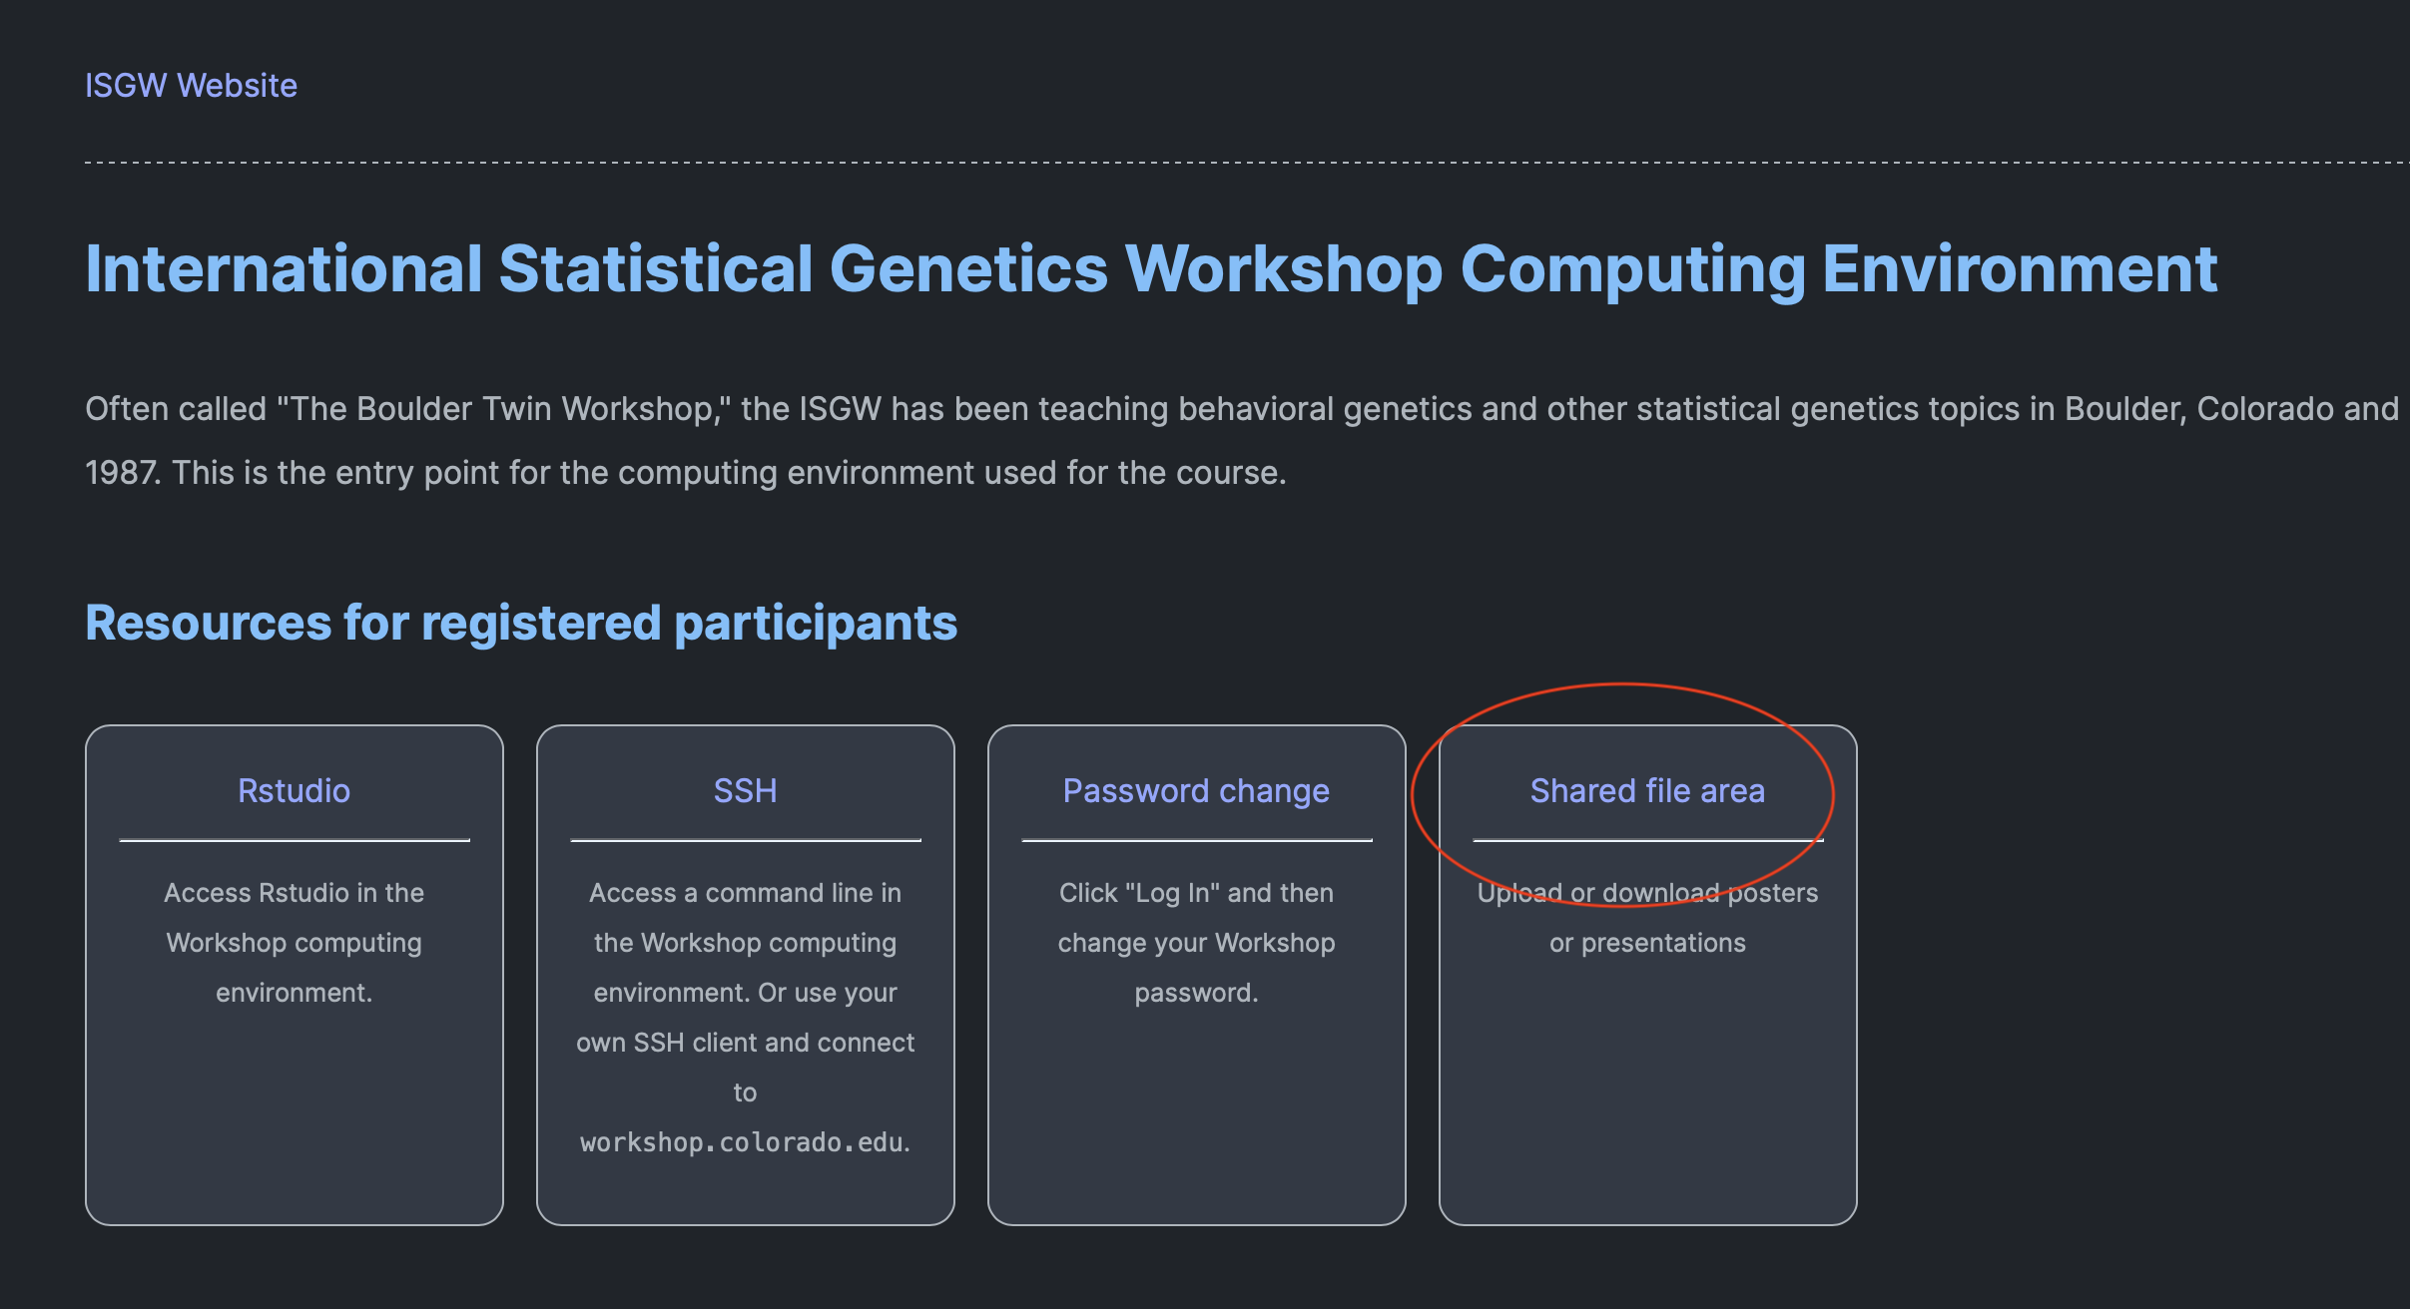Click the divider line under Password change title
This screenshot has height=1309, width=2410.
1197,840
